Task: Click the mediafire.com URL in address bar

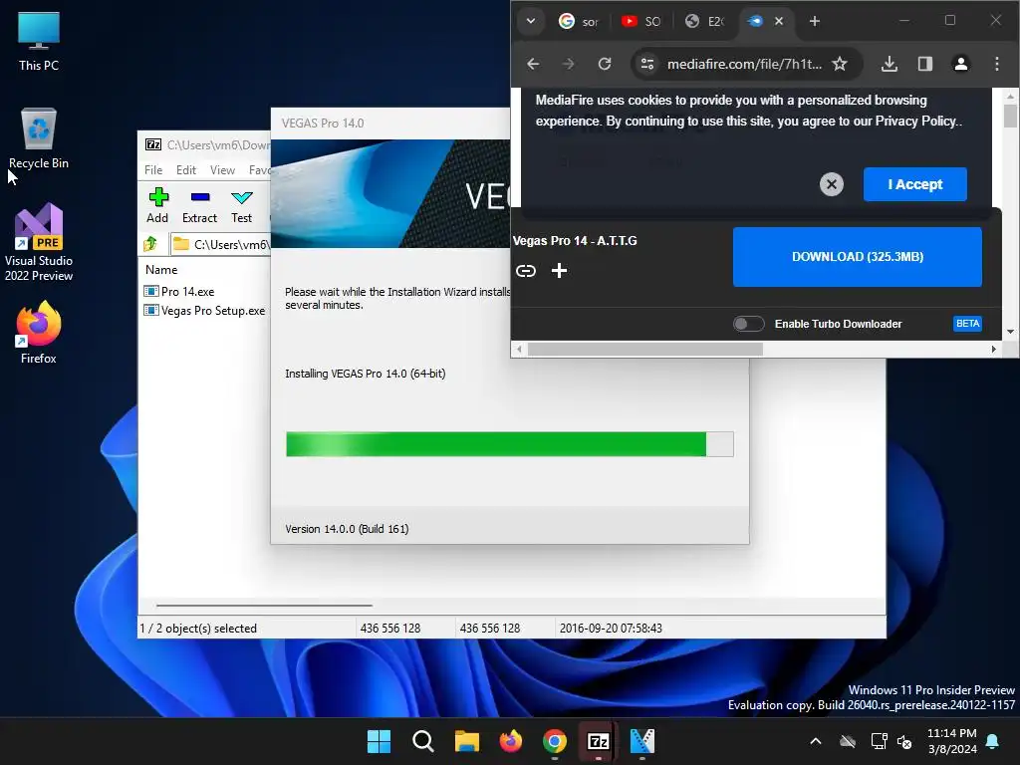Action: [744, 64]
